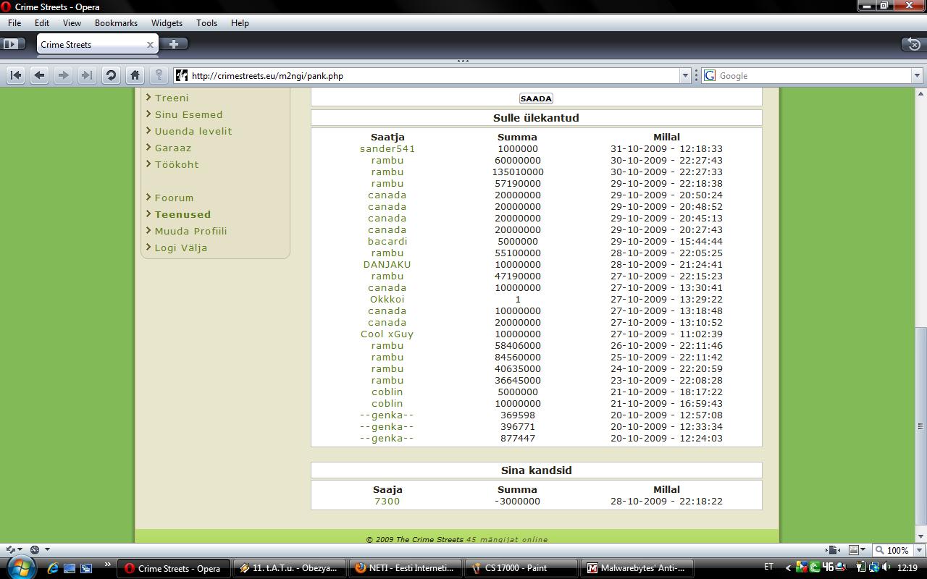The image size is (927, 579).
Task: Expand the quick launch chevron
Action: [108, 565]
